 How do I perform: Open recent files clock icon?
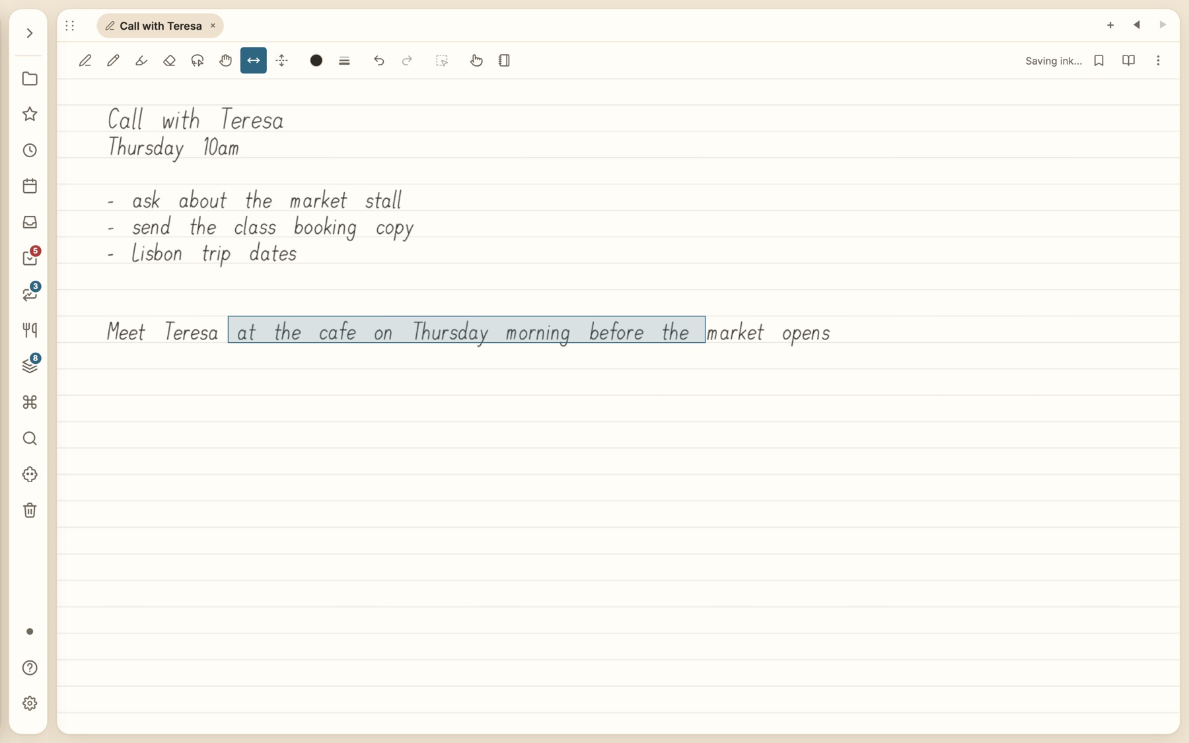point(30,151)
